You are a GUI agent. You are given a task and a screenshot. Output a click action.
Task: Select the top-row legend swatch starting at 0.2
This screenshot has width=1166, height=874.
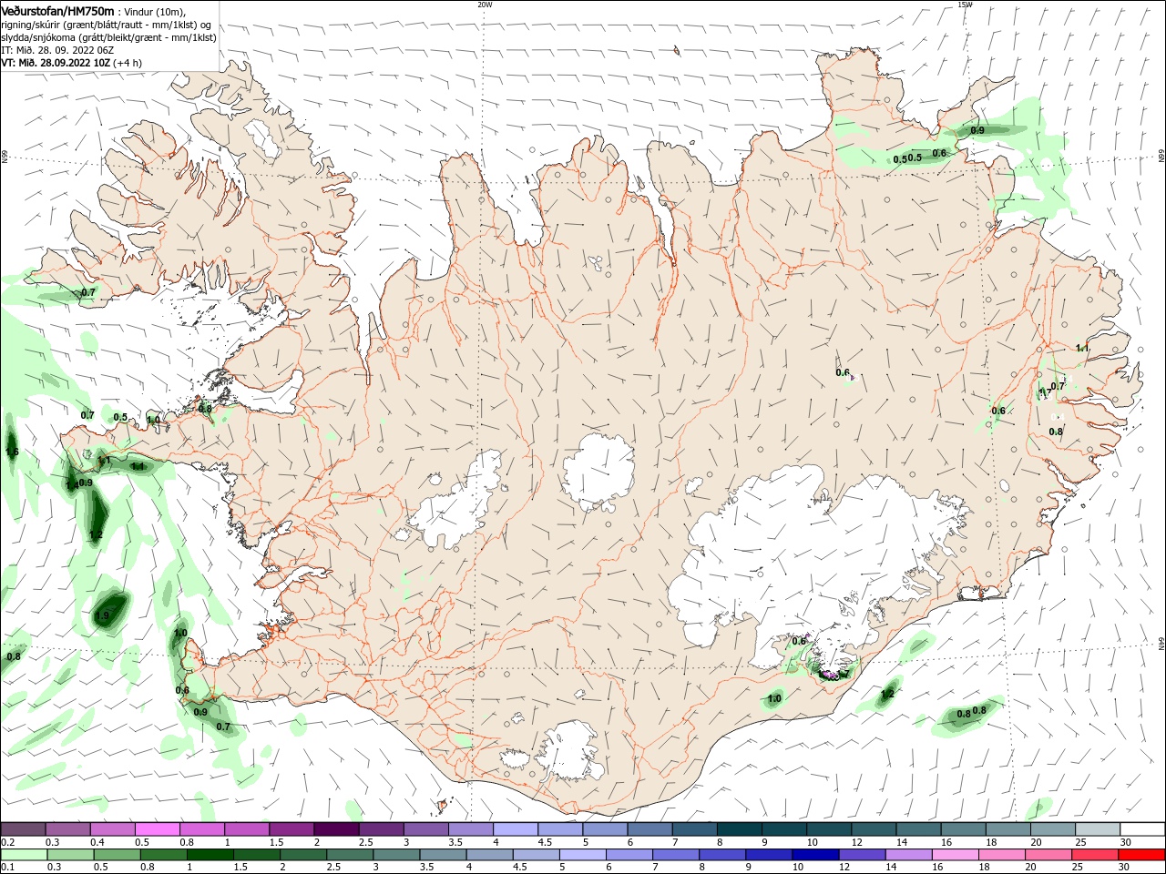click(23, 829)
